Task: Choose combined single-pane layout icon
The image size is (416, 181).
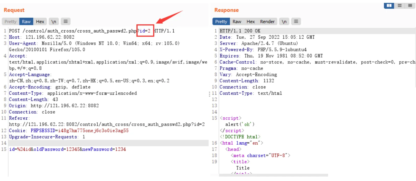Action: 410,6
